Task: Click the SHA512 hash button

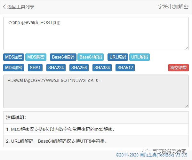Action: [125, 68]
